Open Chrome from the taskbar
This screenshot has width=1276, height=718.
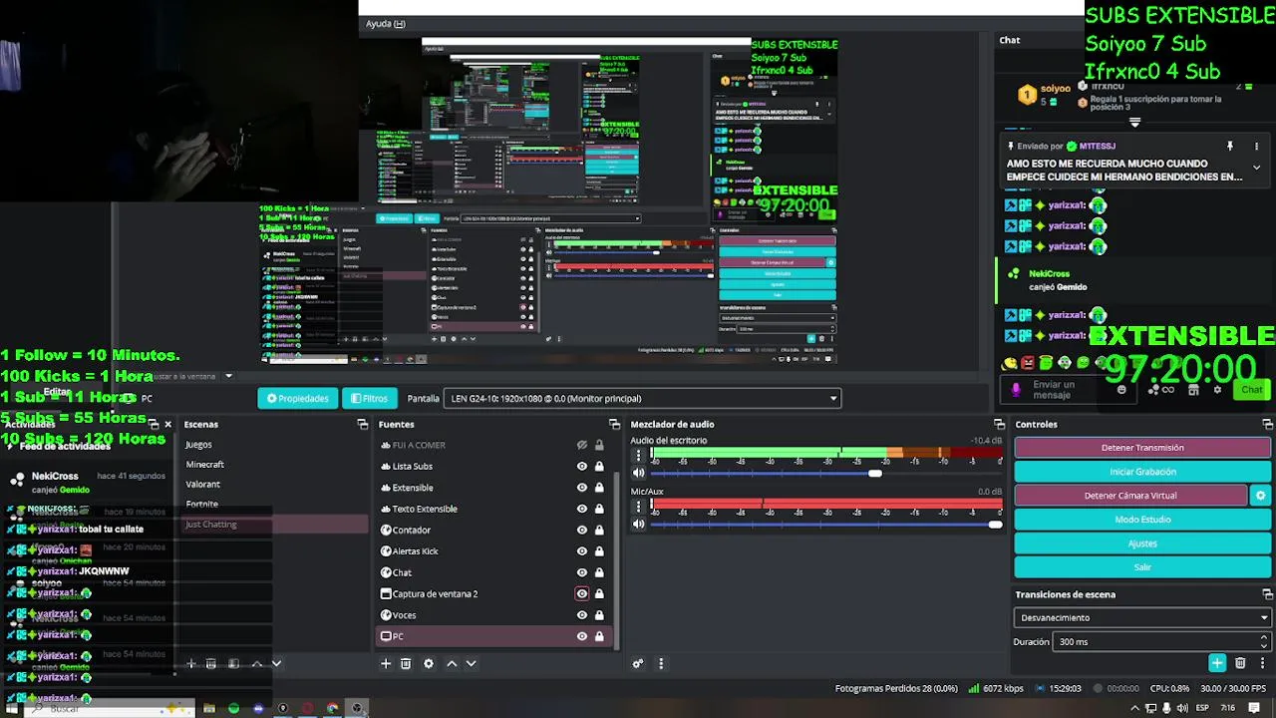tap(332, 709)
